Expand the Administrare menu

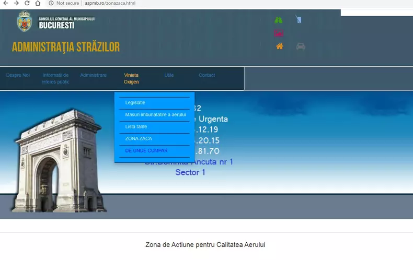coord(93,75)
